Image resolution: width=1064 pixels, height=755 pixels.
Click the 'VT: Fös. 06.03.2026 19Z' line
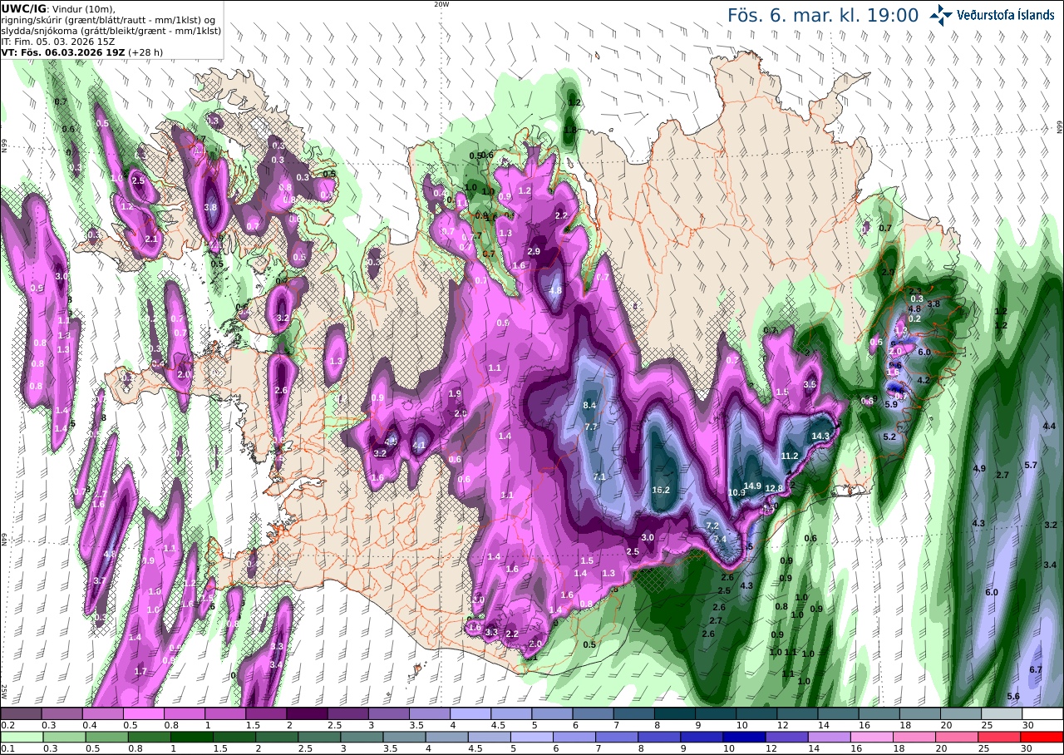click(x=62, y=52)
